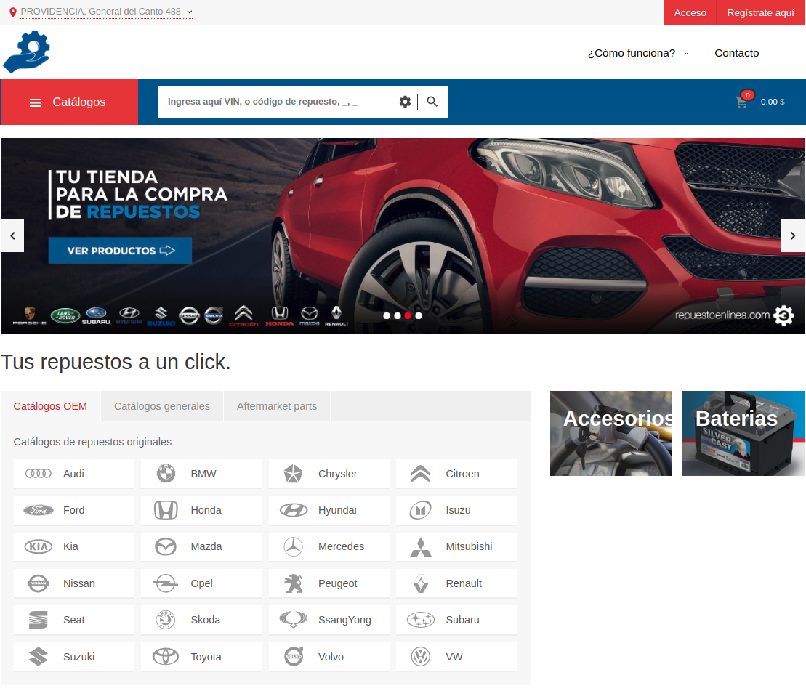806x691 pixels.
Task: Open search settings gear icon
Action: tap(405, 102)
